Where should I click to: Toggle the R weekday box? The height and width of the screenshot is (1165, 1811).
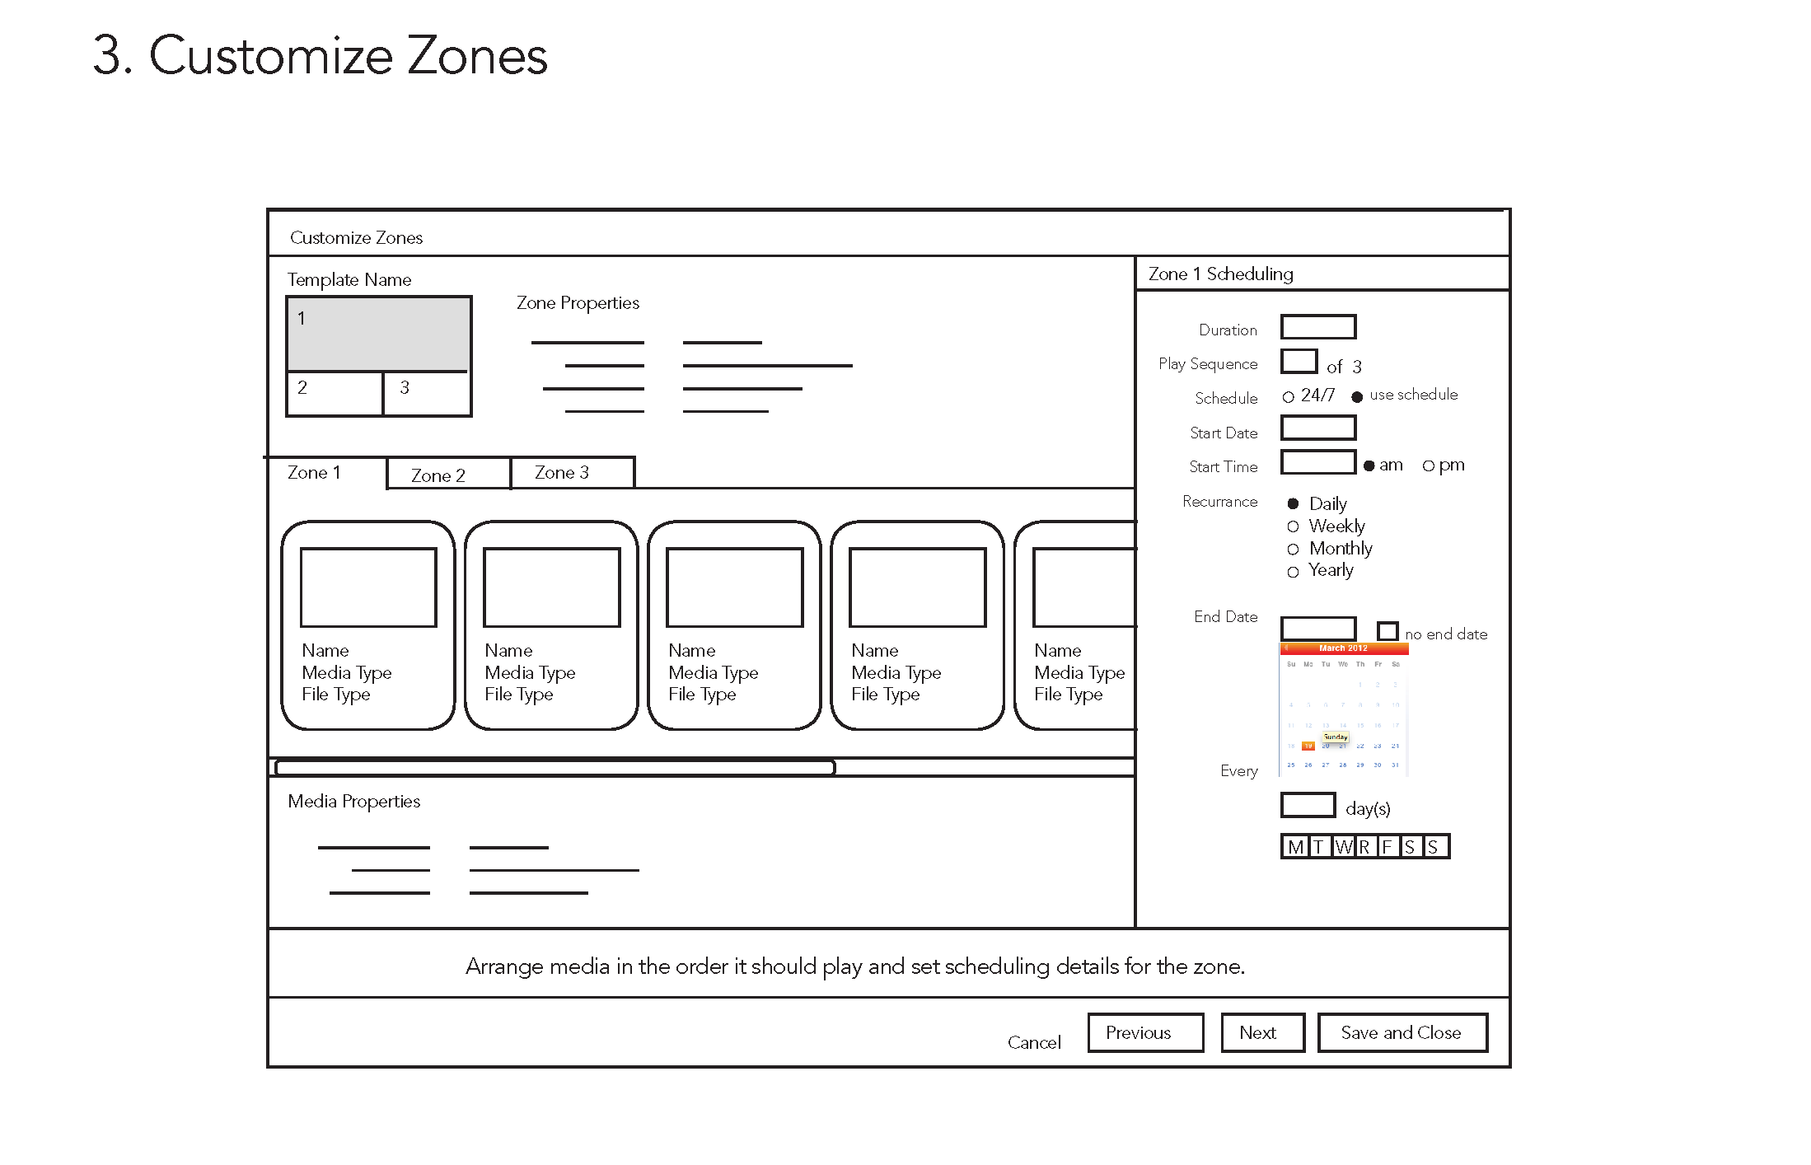(x=1365, y=847)
